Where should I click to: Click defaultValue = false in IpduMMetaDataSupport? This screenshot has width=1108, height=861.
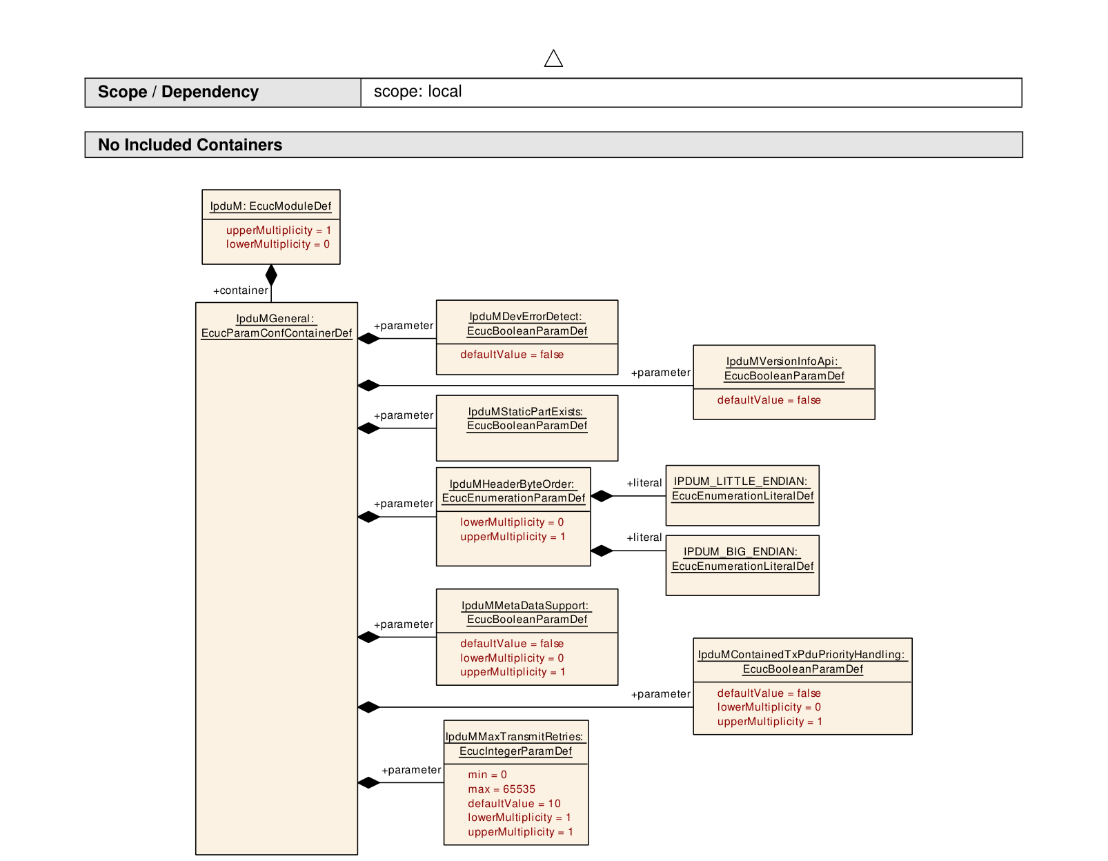512,644
